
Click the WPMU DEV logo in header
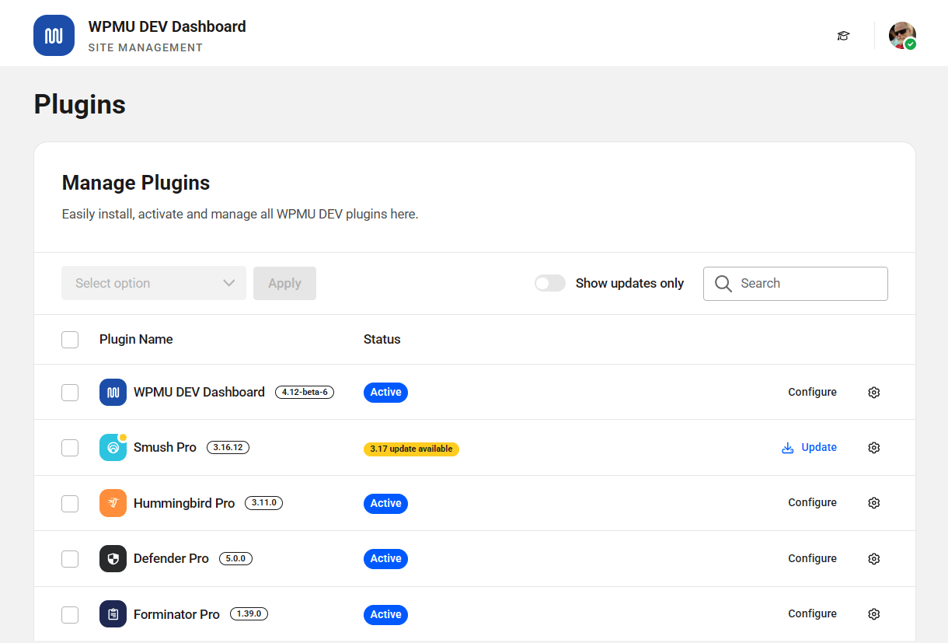pos(54,35)
